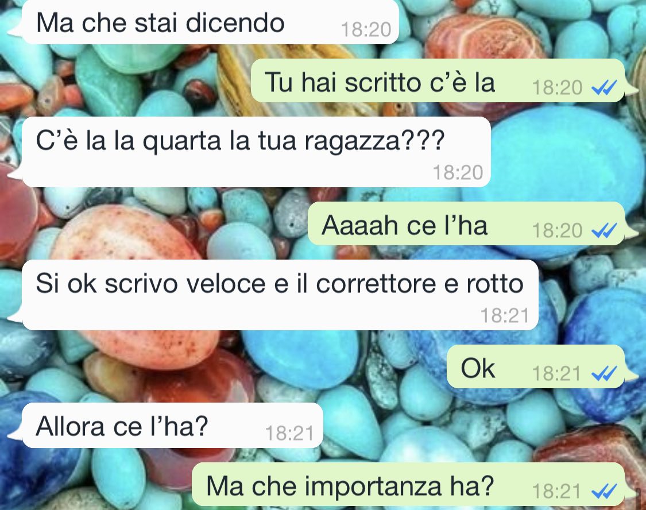Click the double check marks on 'Tu hai scritto c'è la'

pyautogui.click(x=604, y=87)
